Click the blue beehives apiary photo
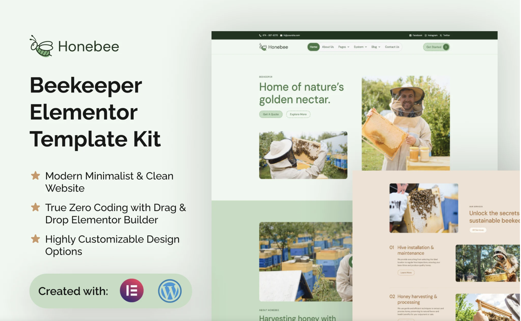 click(306, 261)
